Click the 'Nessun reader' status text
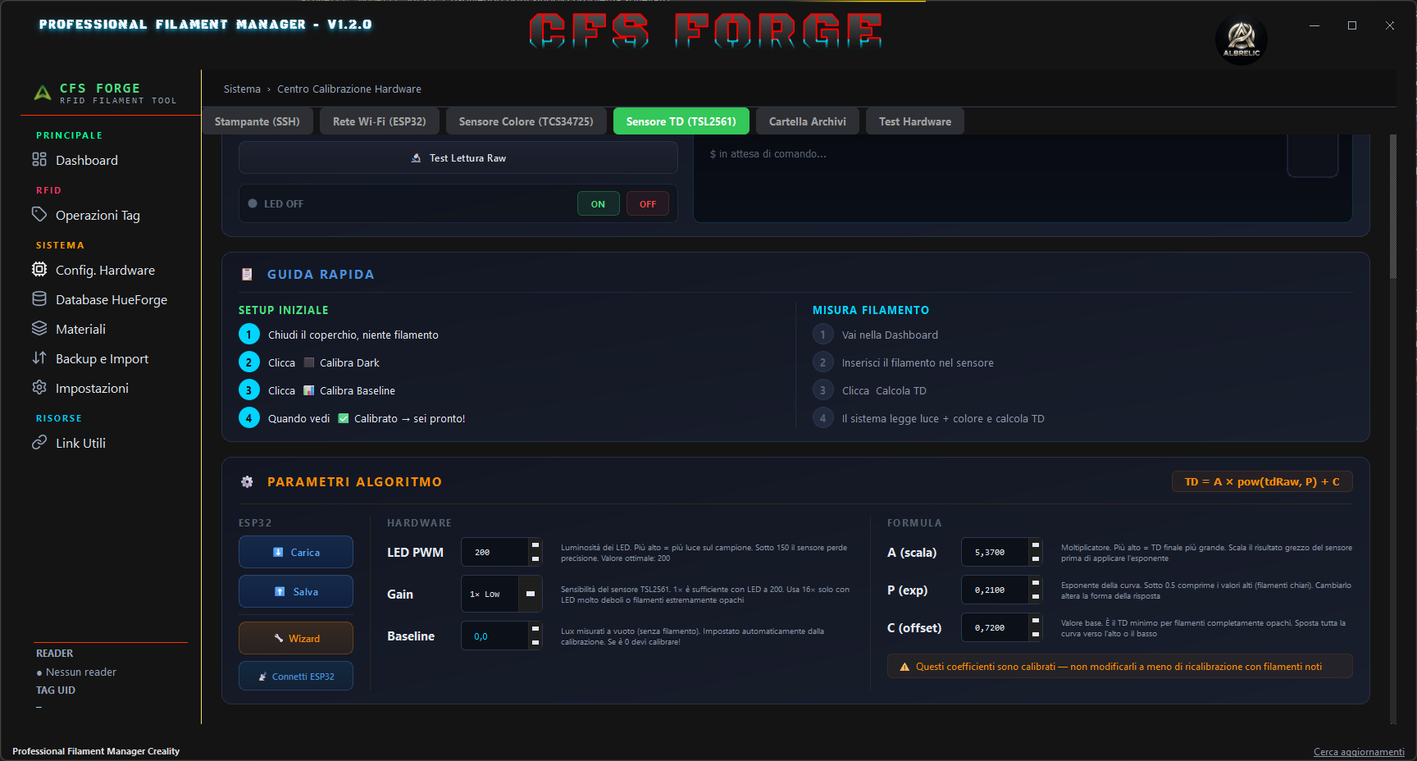Screen dimensions: 1417x761 tap(81, 672)
